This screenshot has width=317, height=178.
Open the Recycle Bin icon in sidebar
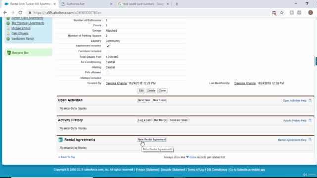pyautogui.click(x=9, y=53)
